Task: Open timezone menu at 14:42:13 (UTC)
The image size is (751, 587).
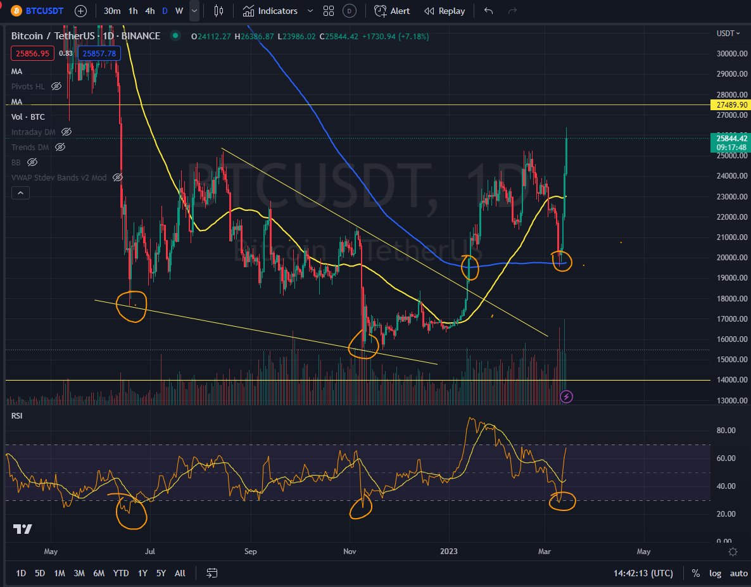Action: click(x=643, y=573)
